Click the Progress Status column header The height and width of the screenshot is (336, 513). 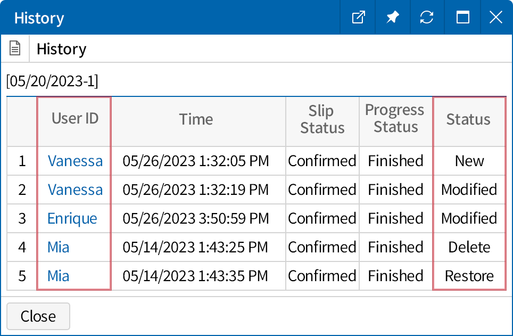(395, 119)
